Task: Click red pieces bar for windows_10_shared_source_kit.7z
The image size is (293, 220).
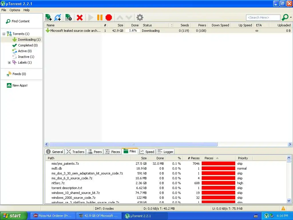Action: (x=218, y=193)
